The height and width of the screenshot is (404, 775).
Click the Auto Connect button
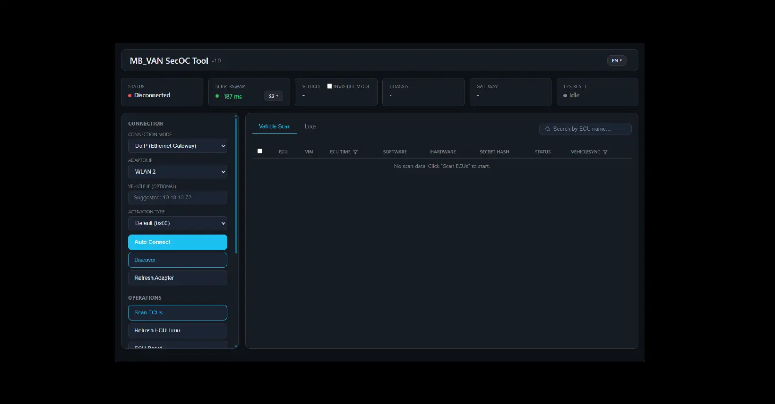pos(178,242)
